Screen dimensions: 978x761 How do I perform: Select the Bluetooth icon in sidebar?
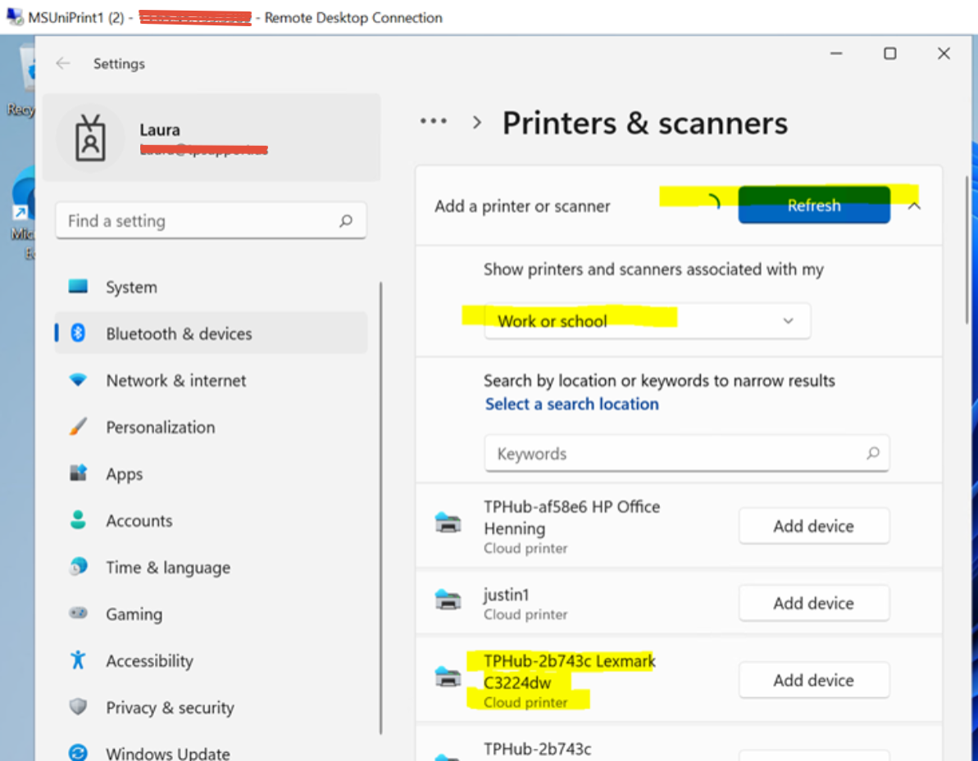(78, 333)
